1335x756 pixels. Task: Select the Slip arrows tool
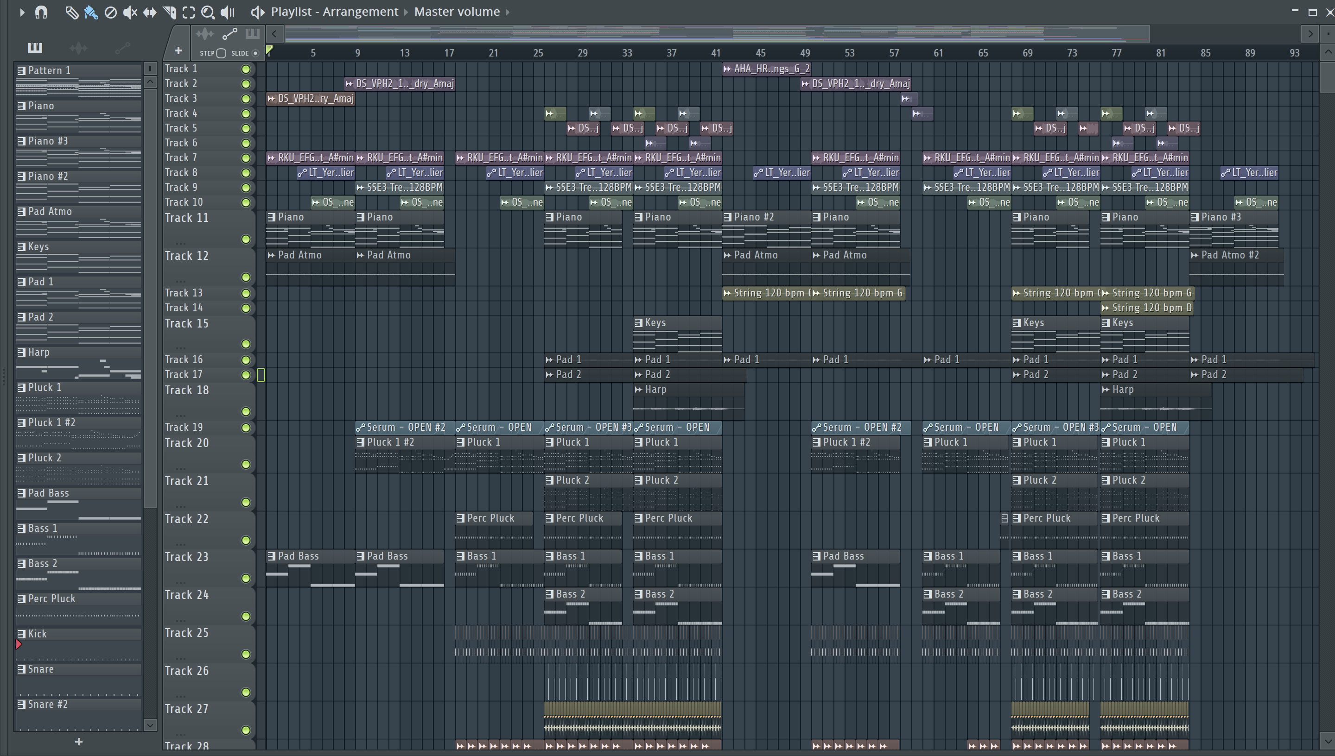pyautogui.click(x=150, y=12)
